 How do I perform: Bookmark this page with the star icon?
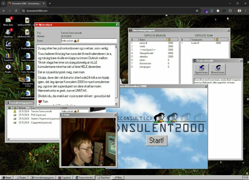click(x=197, y=11)
